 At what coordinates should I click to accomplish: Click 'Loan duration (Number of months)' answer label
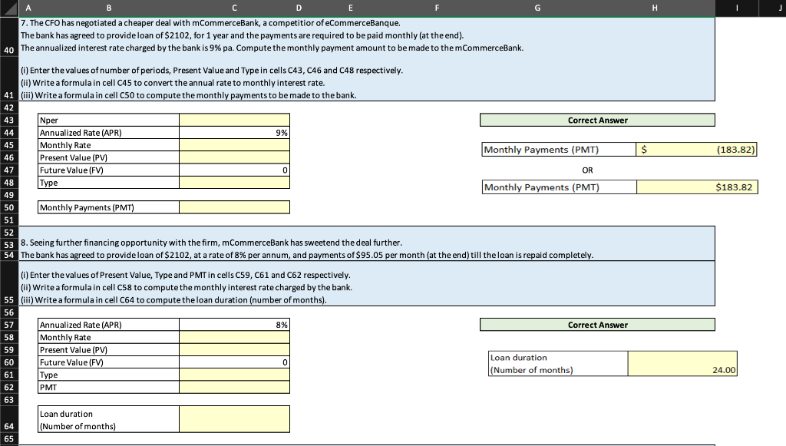pyautogui.click(x=558, y=364)
